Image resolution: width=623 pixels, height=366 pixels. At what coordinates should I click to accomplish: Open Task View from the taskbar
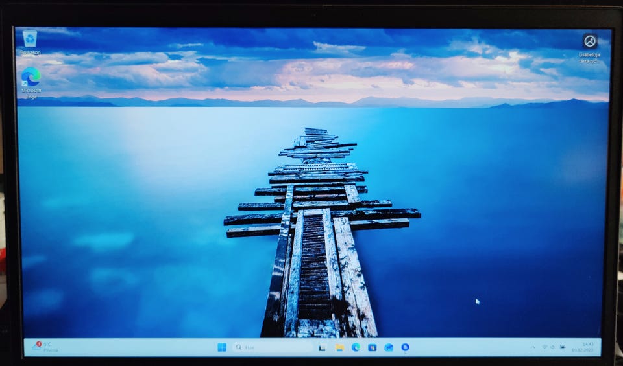click(x=323, y=348)
